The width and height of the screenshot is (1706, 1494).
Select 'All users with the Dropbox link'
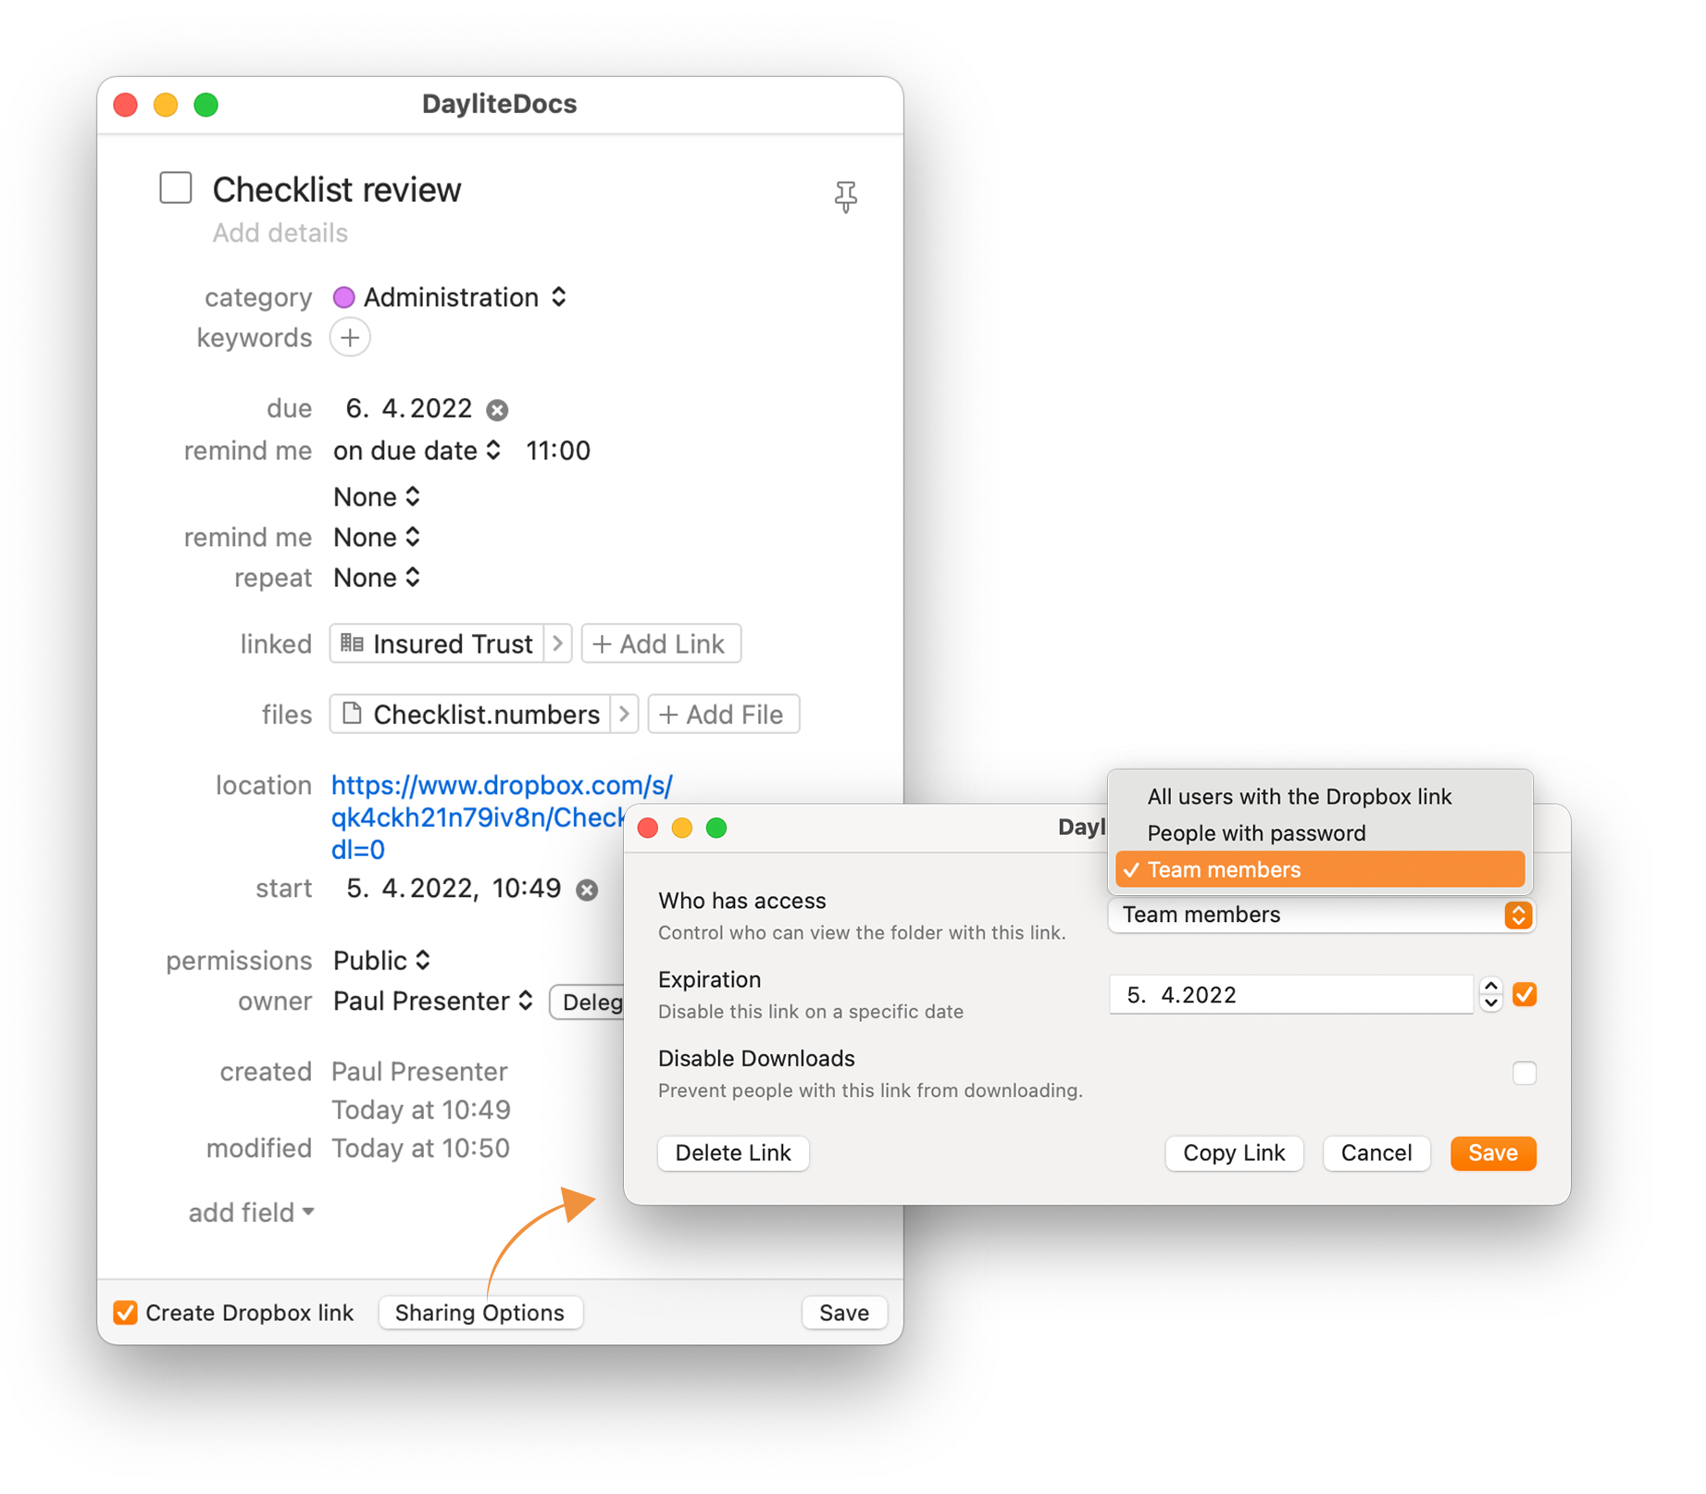click(1320, 797)
